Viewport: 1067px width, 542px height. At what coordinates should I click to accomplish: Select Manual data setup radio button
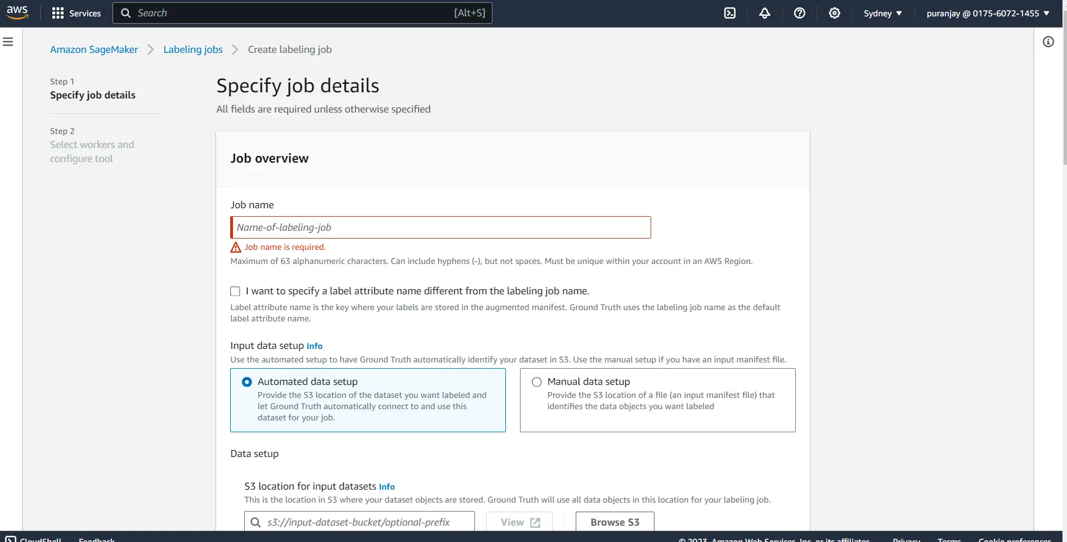click(x=536, y=382)
